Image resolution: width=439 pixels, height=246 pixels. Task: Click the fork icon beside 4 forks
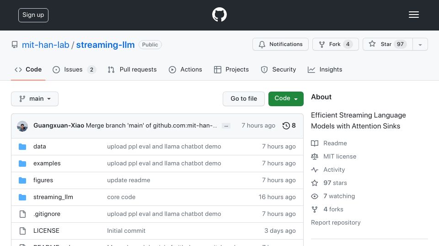(x=315, y=210)
